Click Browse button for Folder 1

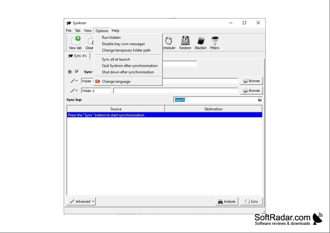251,81
